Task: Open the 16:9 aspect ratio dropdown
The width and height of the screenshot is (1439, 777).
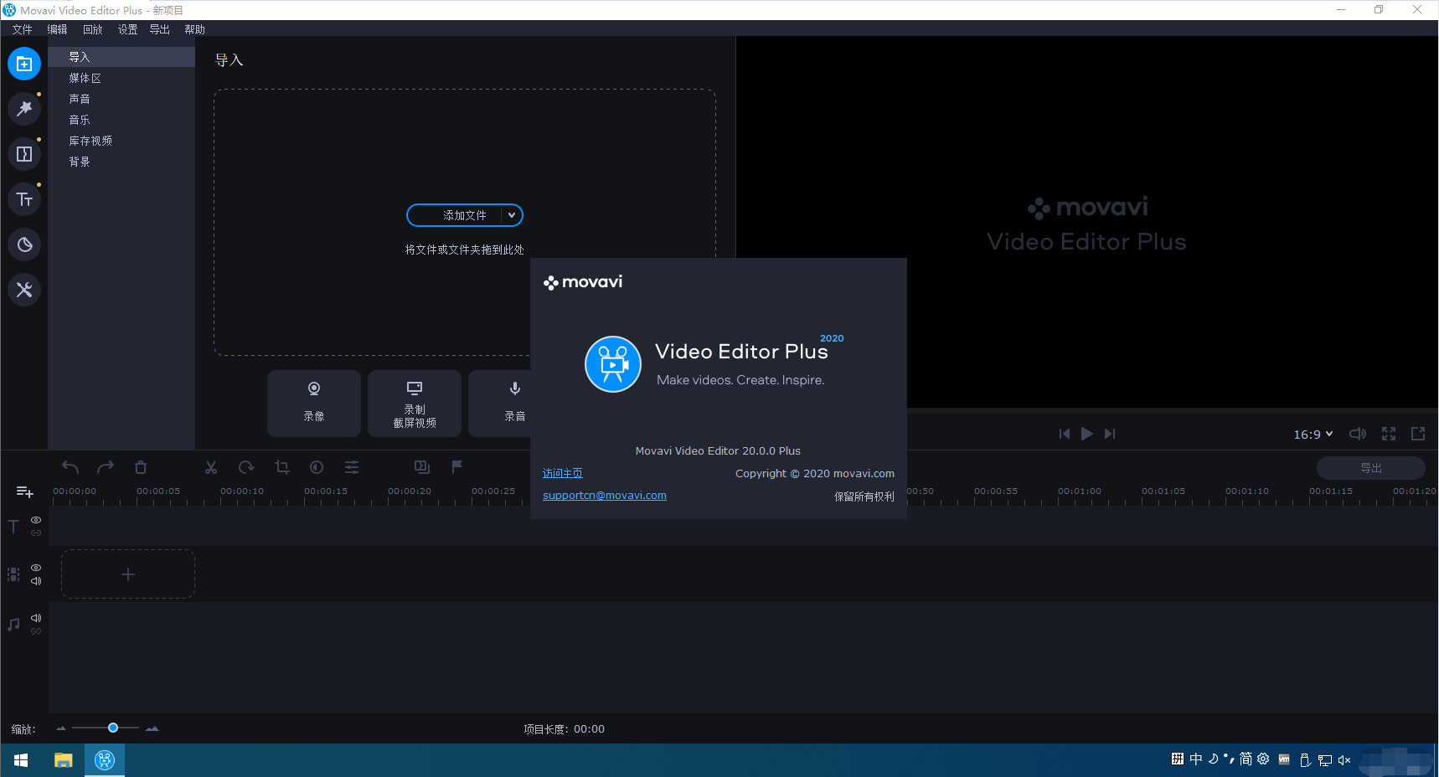Action: point(1313,434)
